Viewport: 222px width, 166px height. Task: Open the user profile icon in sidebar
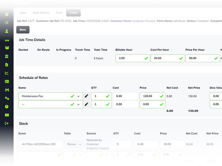point(7,31)
